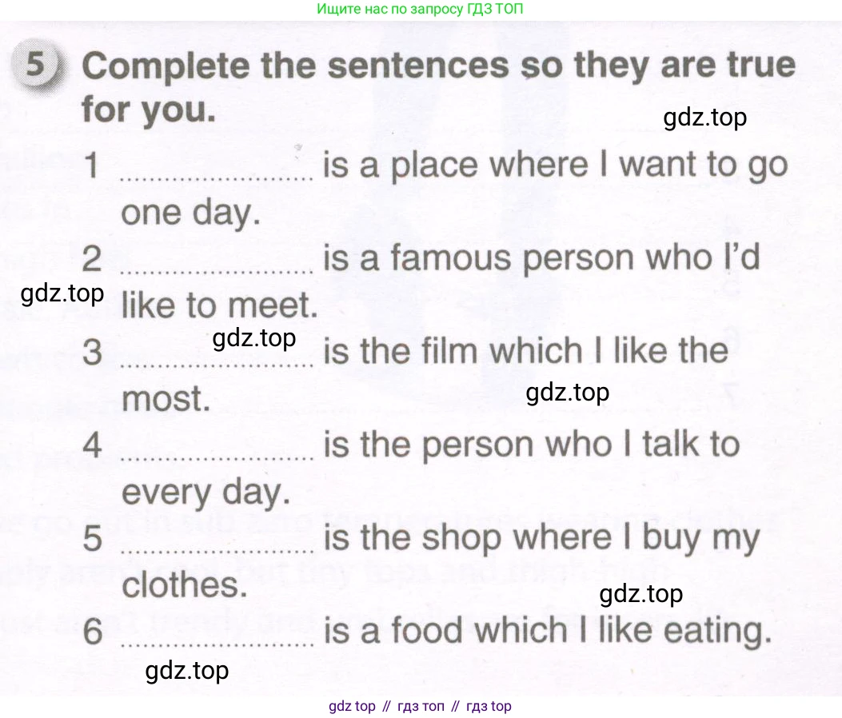Screen dimensions: 842x718
Task: Click the blank line in sentence 5
Action: 217,551
